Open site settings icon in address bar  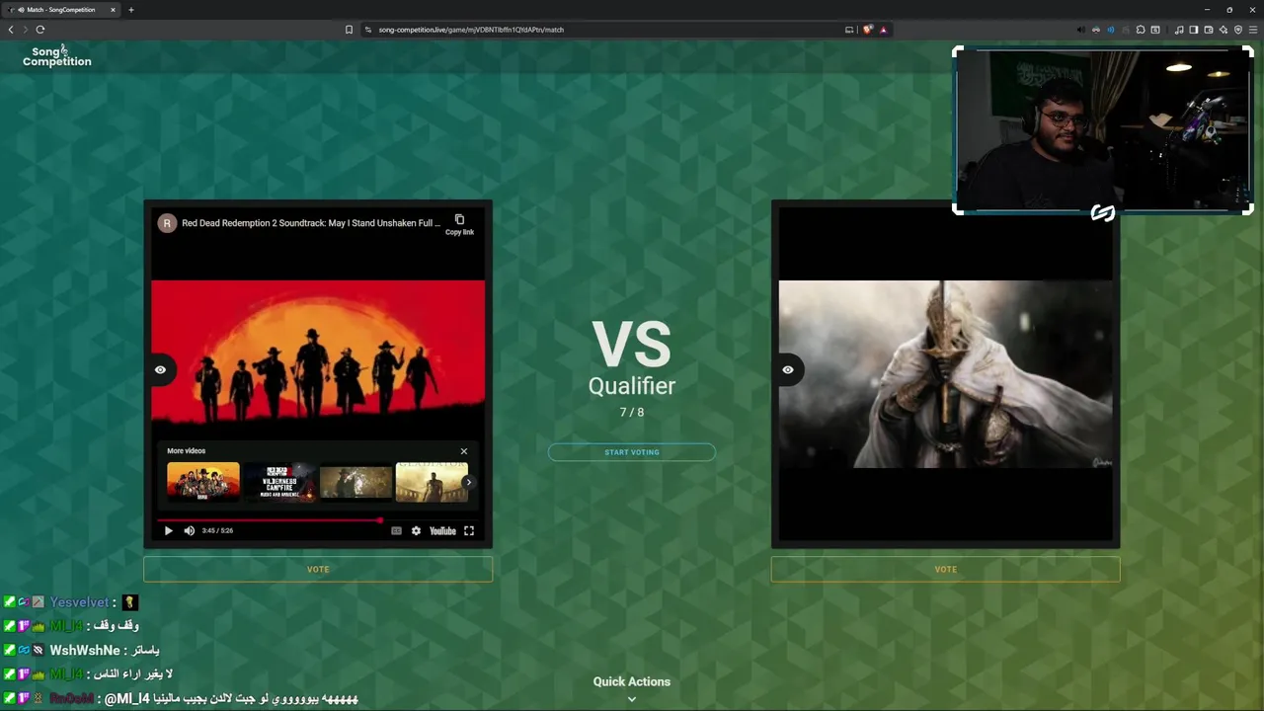click(x=367, y=30)
